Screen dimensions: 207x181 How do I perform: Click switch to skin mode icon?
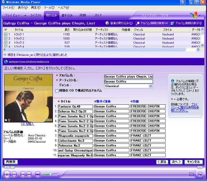[x=200, y=175]
